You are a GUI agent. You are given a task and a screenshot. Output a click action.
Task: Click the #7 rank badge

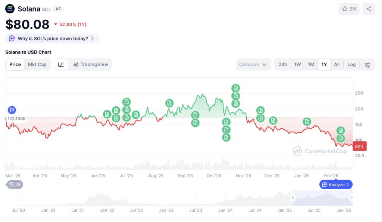(x=58, y=9)
